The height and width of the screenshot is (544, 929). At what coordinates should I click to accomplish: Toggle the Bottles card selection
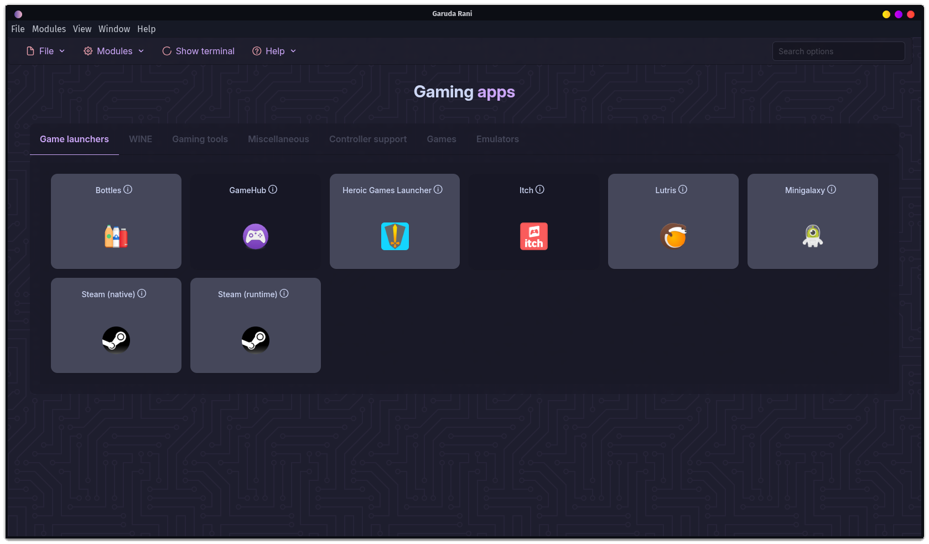pyautogui.click(x=116, y=221)
